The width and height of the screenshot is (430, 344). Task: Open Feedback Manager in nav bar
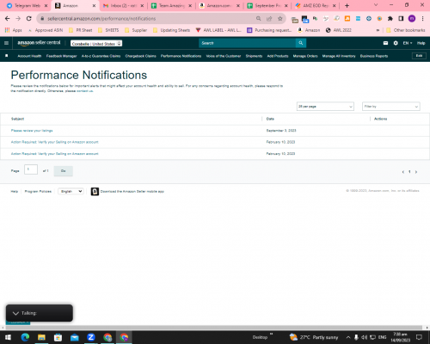(62, 56)
